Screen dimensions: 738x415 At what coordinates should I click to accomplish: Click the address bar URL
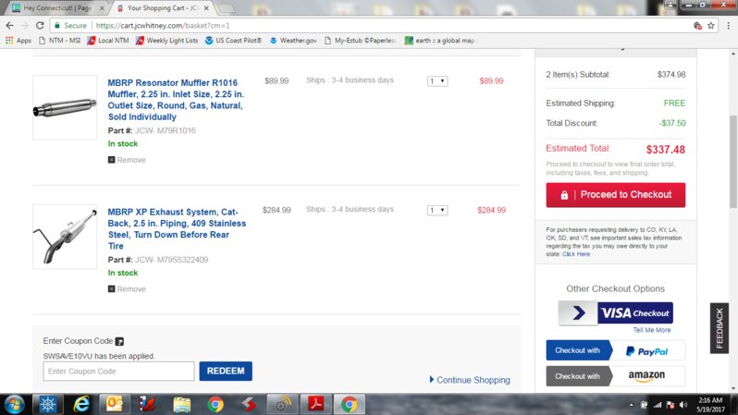(163, 25)
